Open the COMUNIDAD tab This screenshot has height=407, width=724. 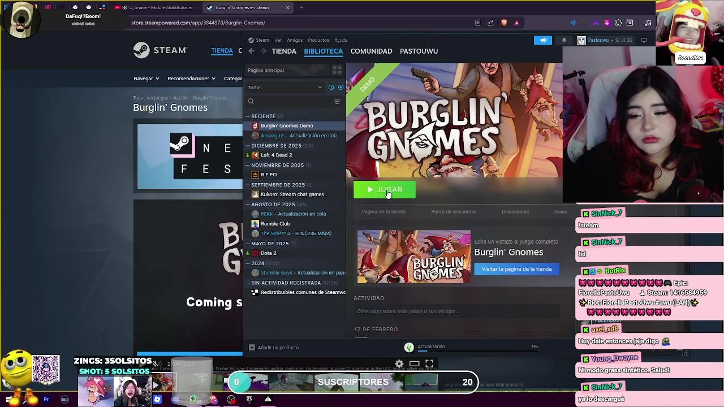pyautogui.click(x=371, y=51)
